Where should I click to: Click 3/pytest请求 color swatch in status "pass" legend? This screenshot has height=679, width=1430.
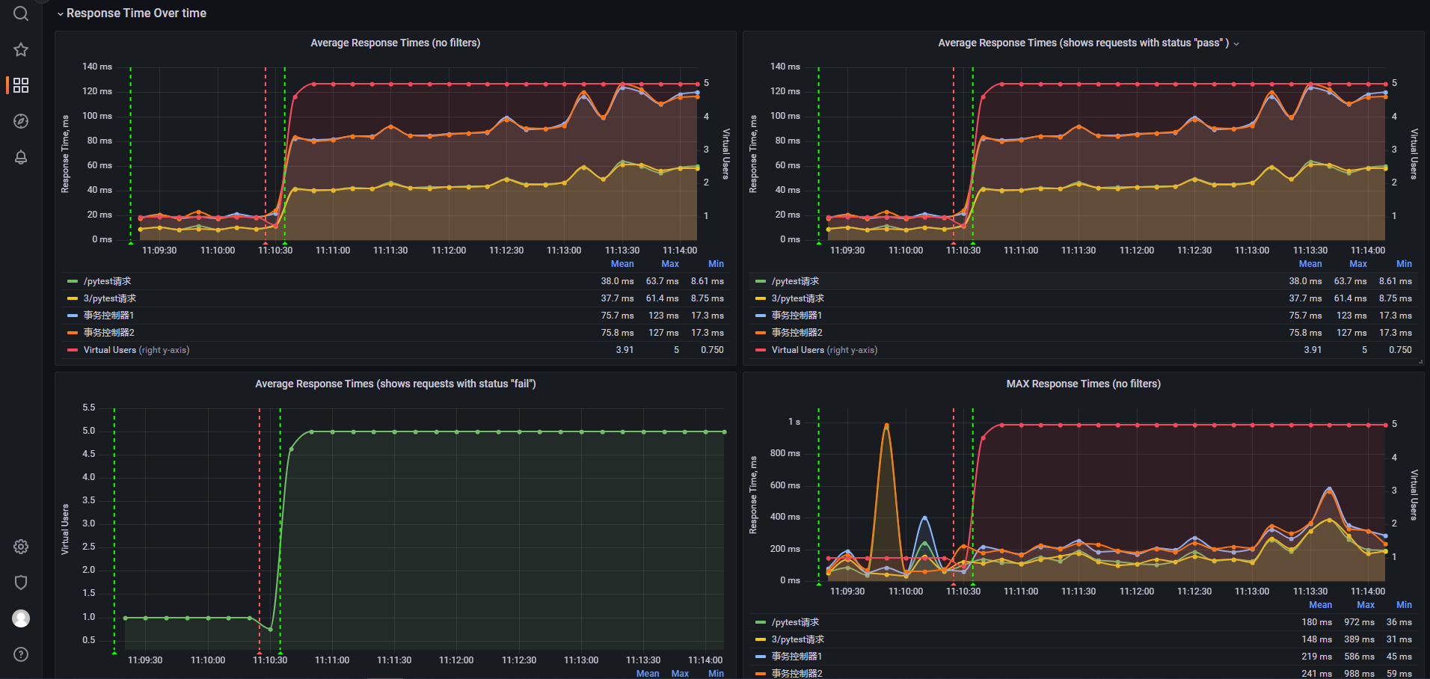[x=761, y=298]
